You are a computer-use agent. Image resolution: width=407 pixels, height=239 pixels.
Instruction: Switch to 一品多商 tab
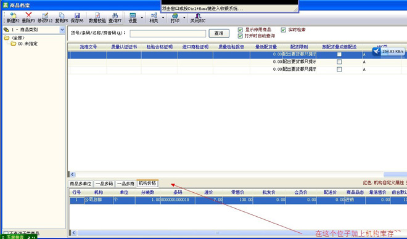pos(126,184)
